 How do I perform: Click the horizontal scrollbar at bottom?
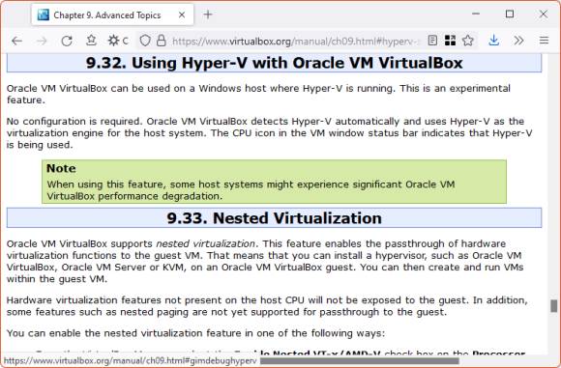(359, 361)
